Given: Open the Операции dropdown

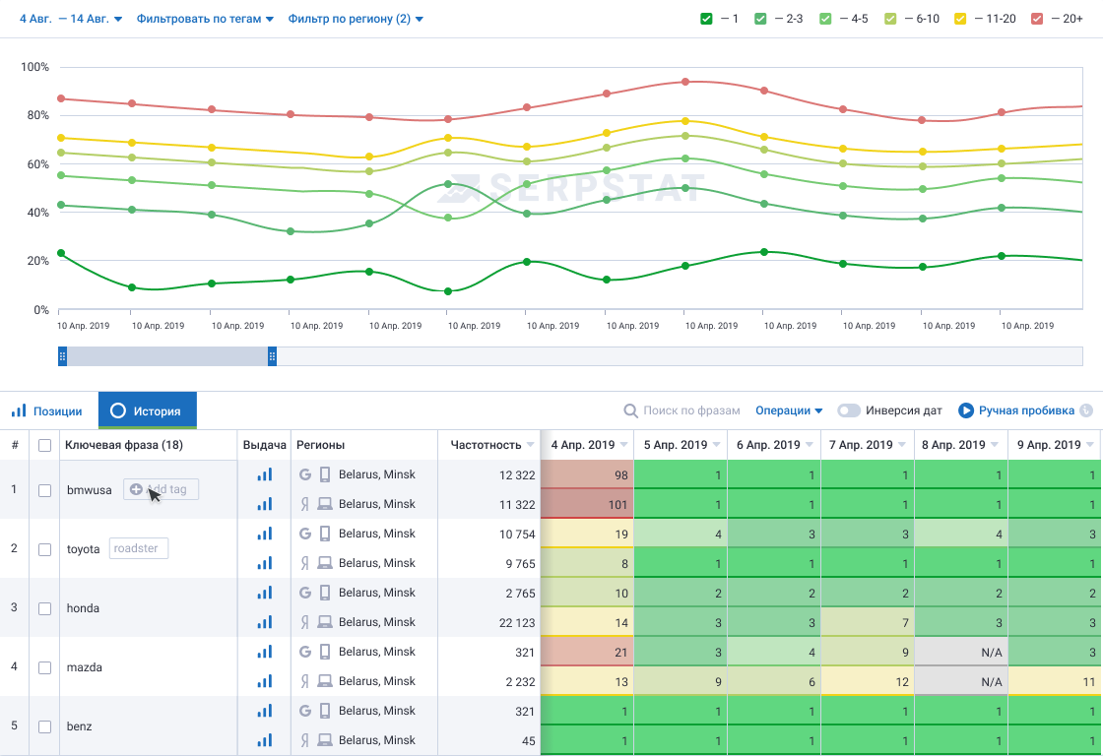Looking at the screenshot, I should pos(789,410).
